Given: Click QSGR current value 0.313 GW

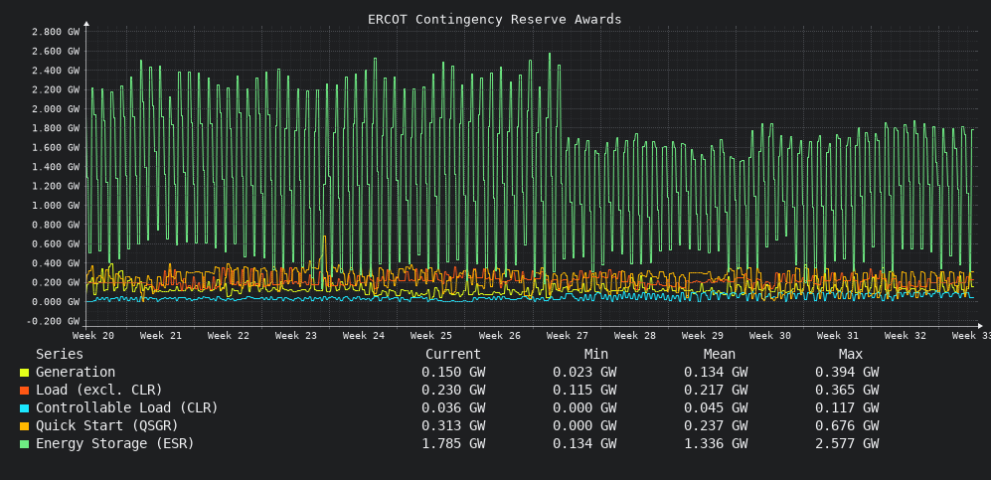Looking at the screenshot, I should (x=453, y=425).
